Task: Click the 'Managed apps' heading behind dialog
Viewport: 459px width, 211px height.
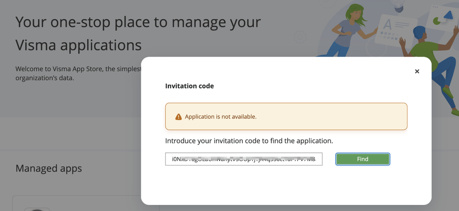Action: (x=49, y=168)
